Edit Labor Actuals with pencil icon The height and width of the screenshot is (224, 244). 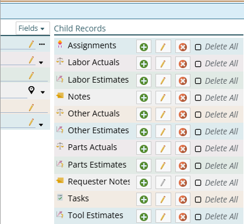(x=163, y=63)
